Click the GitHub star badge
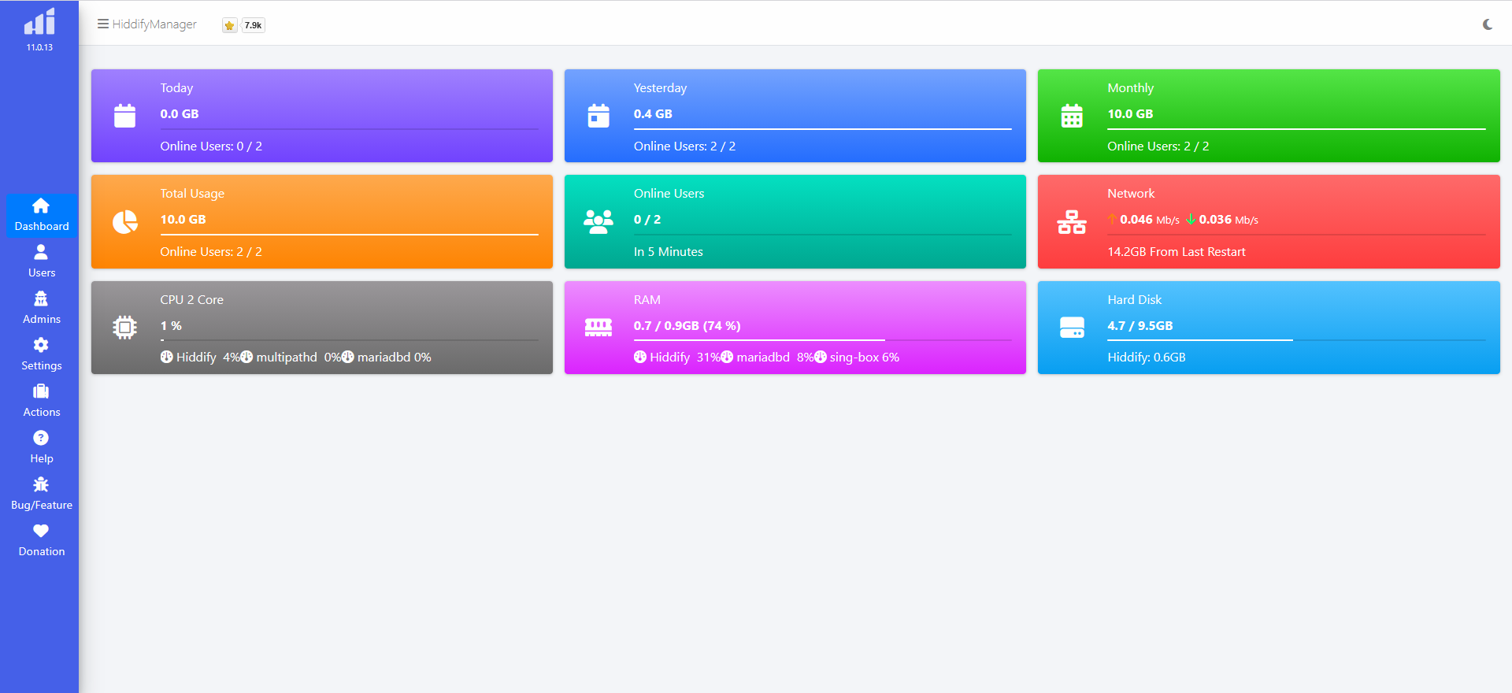The height and width of the screenshot is (693, 1512). pyautogui.click(x=229, y=25)
